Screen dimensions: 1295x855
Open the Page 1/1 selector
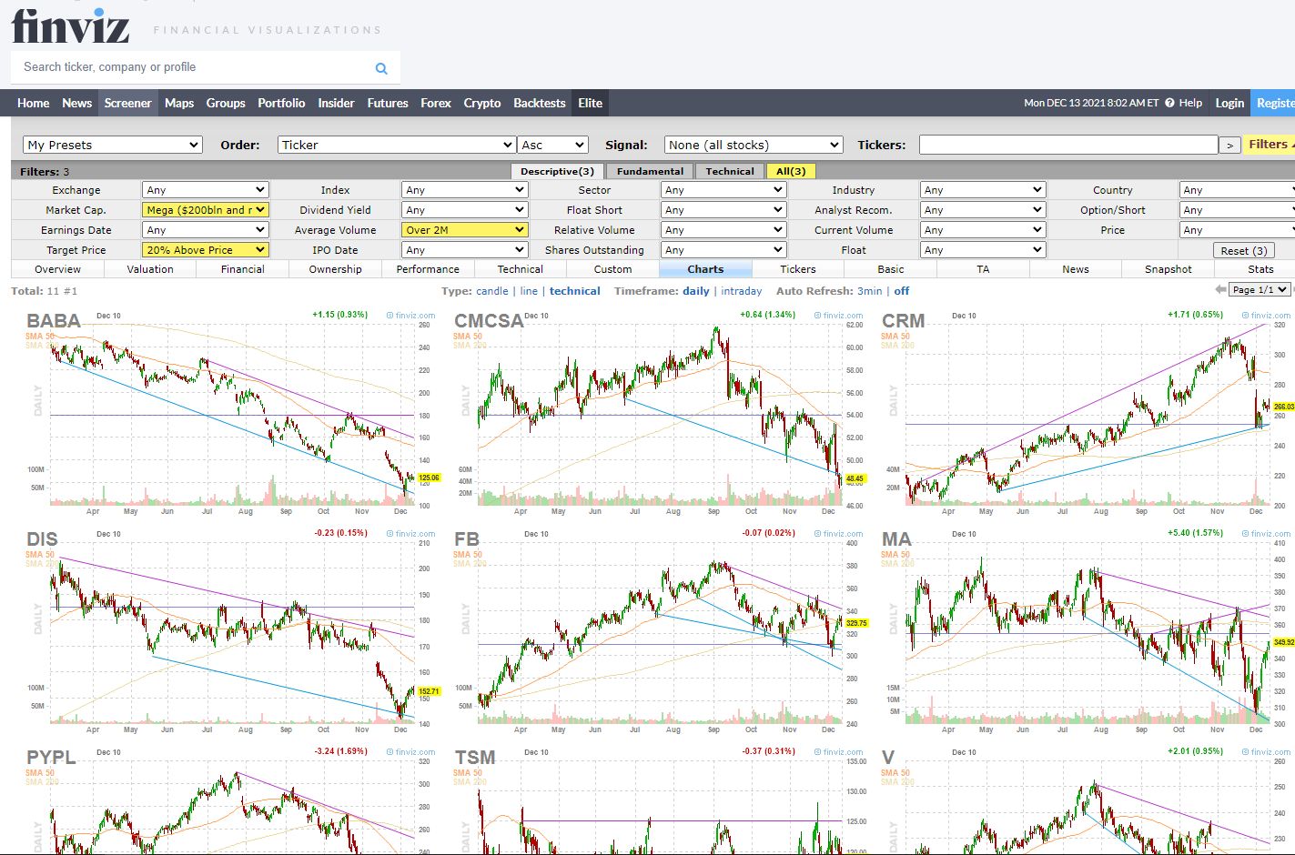point(1260,289)
